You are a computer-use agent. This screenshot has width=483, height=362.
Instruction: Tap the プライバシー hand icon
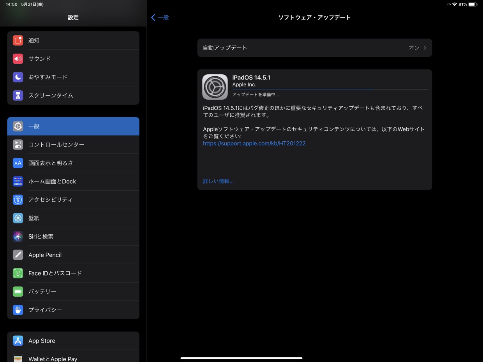pyautogui.click(x=18, y=310)
